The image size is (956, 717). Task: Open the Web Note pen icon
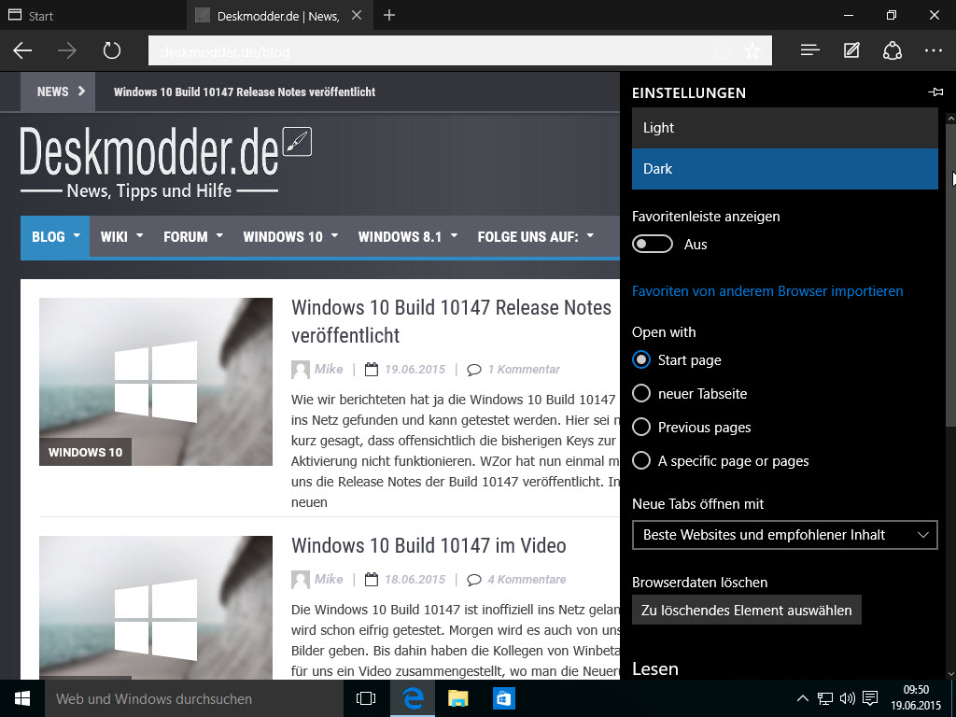coord(851,50)
